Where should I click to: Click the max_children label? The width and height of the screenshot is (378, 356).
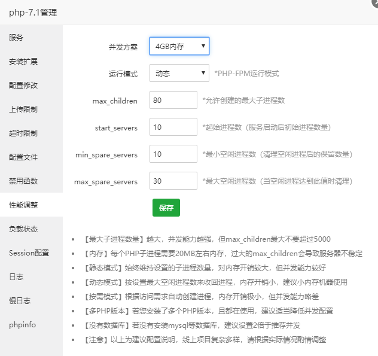pos(115,101)
